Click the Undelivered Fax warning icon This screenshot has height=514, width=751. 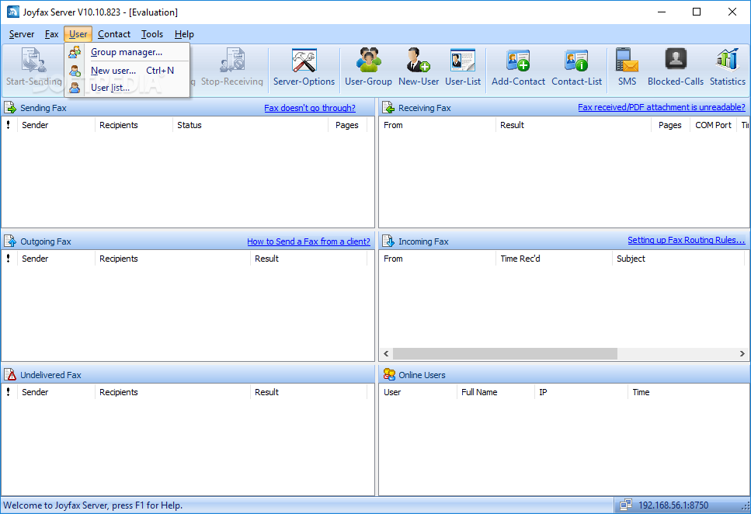click(x=10, y=374)
